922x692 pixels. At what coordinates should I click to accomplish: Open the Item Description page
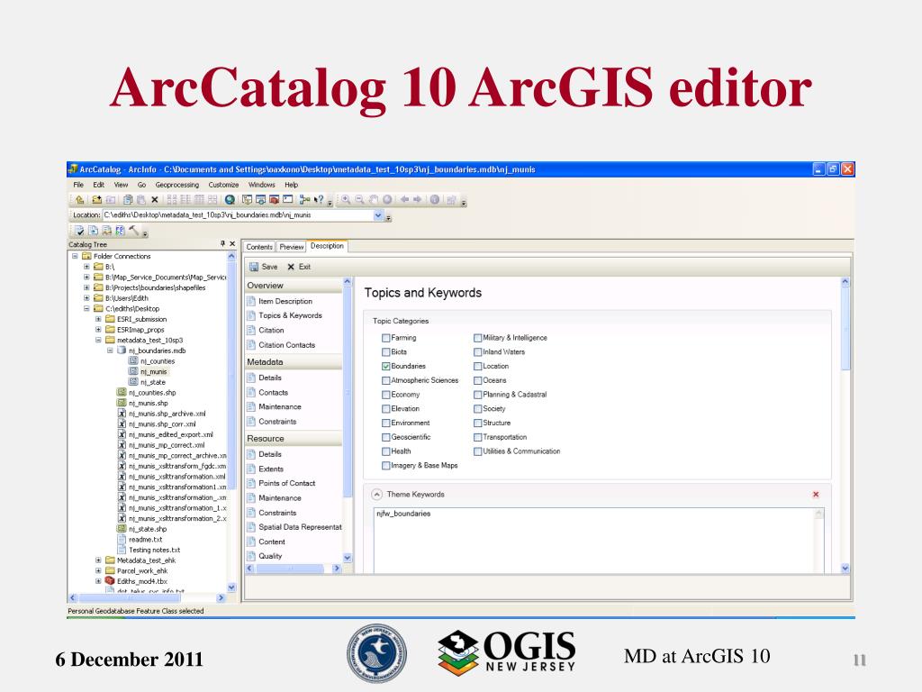click(285, 301)
